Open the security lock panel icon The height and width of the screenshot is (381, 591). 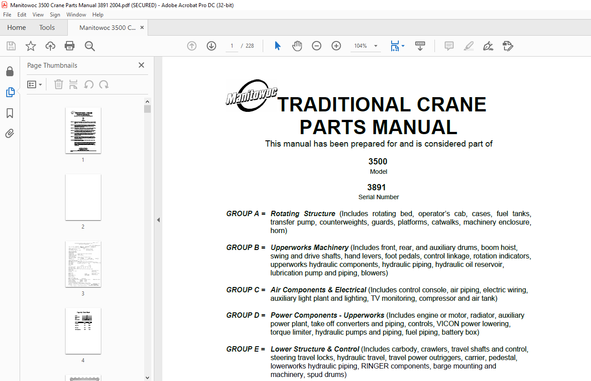[10, 72]
